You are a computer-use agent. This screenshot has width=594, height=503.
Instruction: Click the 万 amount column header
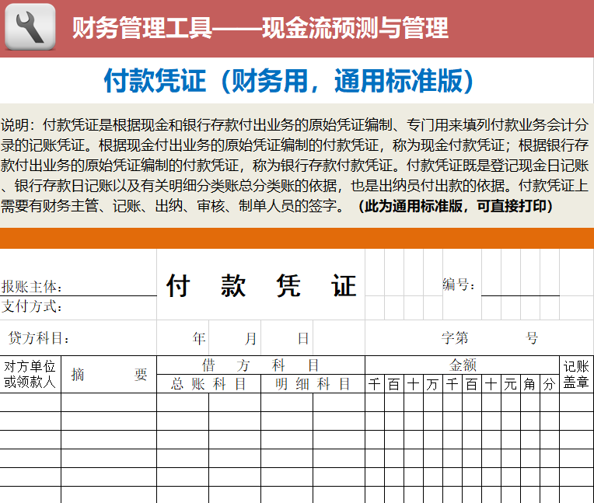432,384
